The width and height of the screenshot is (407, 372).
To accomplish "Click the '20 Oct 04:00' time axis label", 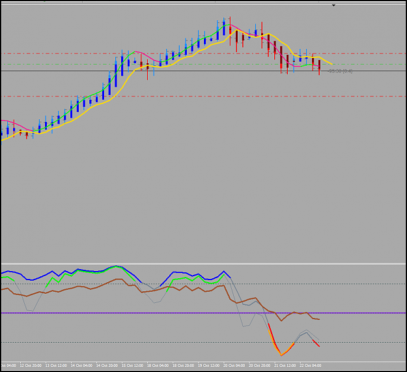I will [x=234, y=365].
